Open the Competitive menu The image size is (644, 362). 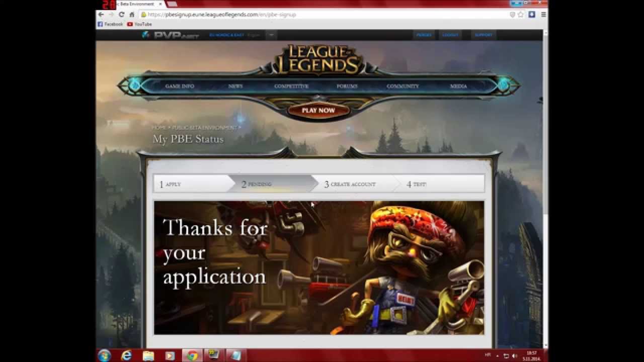291,86
